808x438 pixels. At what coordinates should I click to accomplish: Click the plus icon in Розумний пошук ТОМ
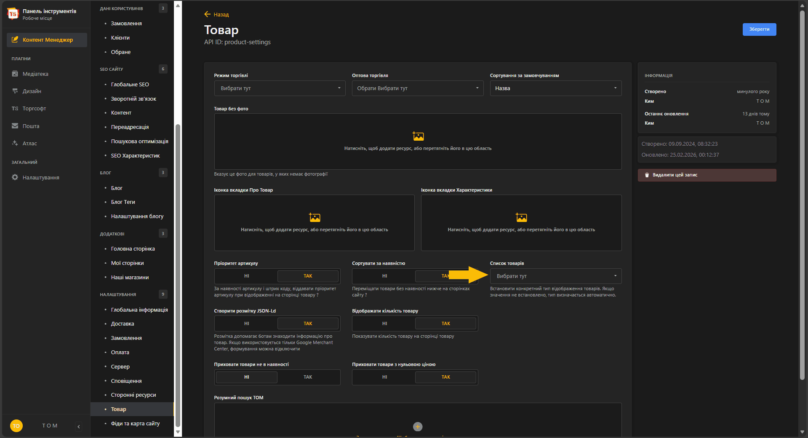[x=418, y=427]
